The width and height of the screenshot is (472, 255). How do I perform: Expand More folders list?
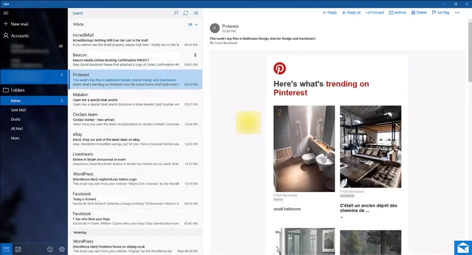(x=15, y=138)
